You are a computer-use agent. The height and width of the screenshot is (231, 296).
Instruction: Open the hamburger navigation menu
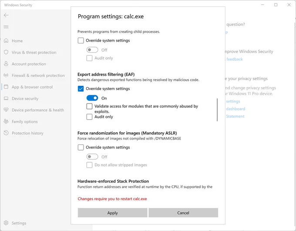(6, 27)
